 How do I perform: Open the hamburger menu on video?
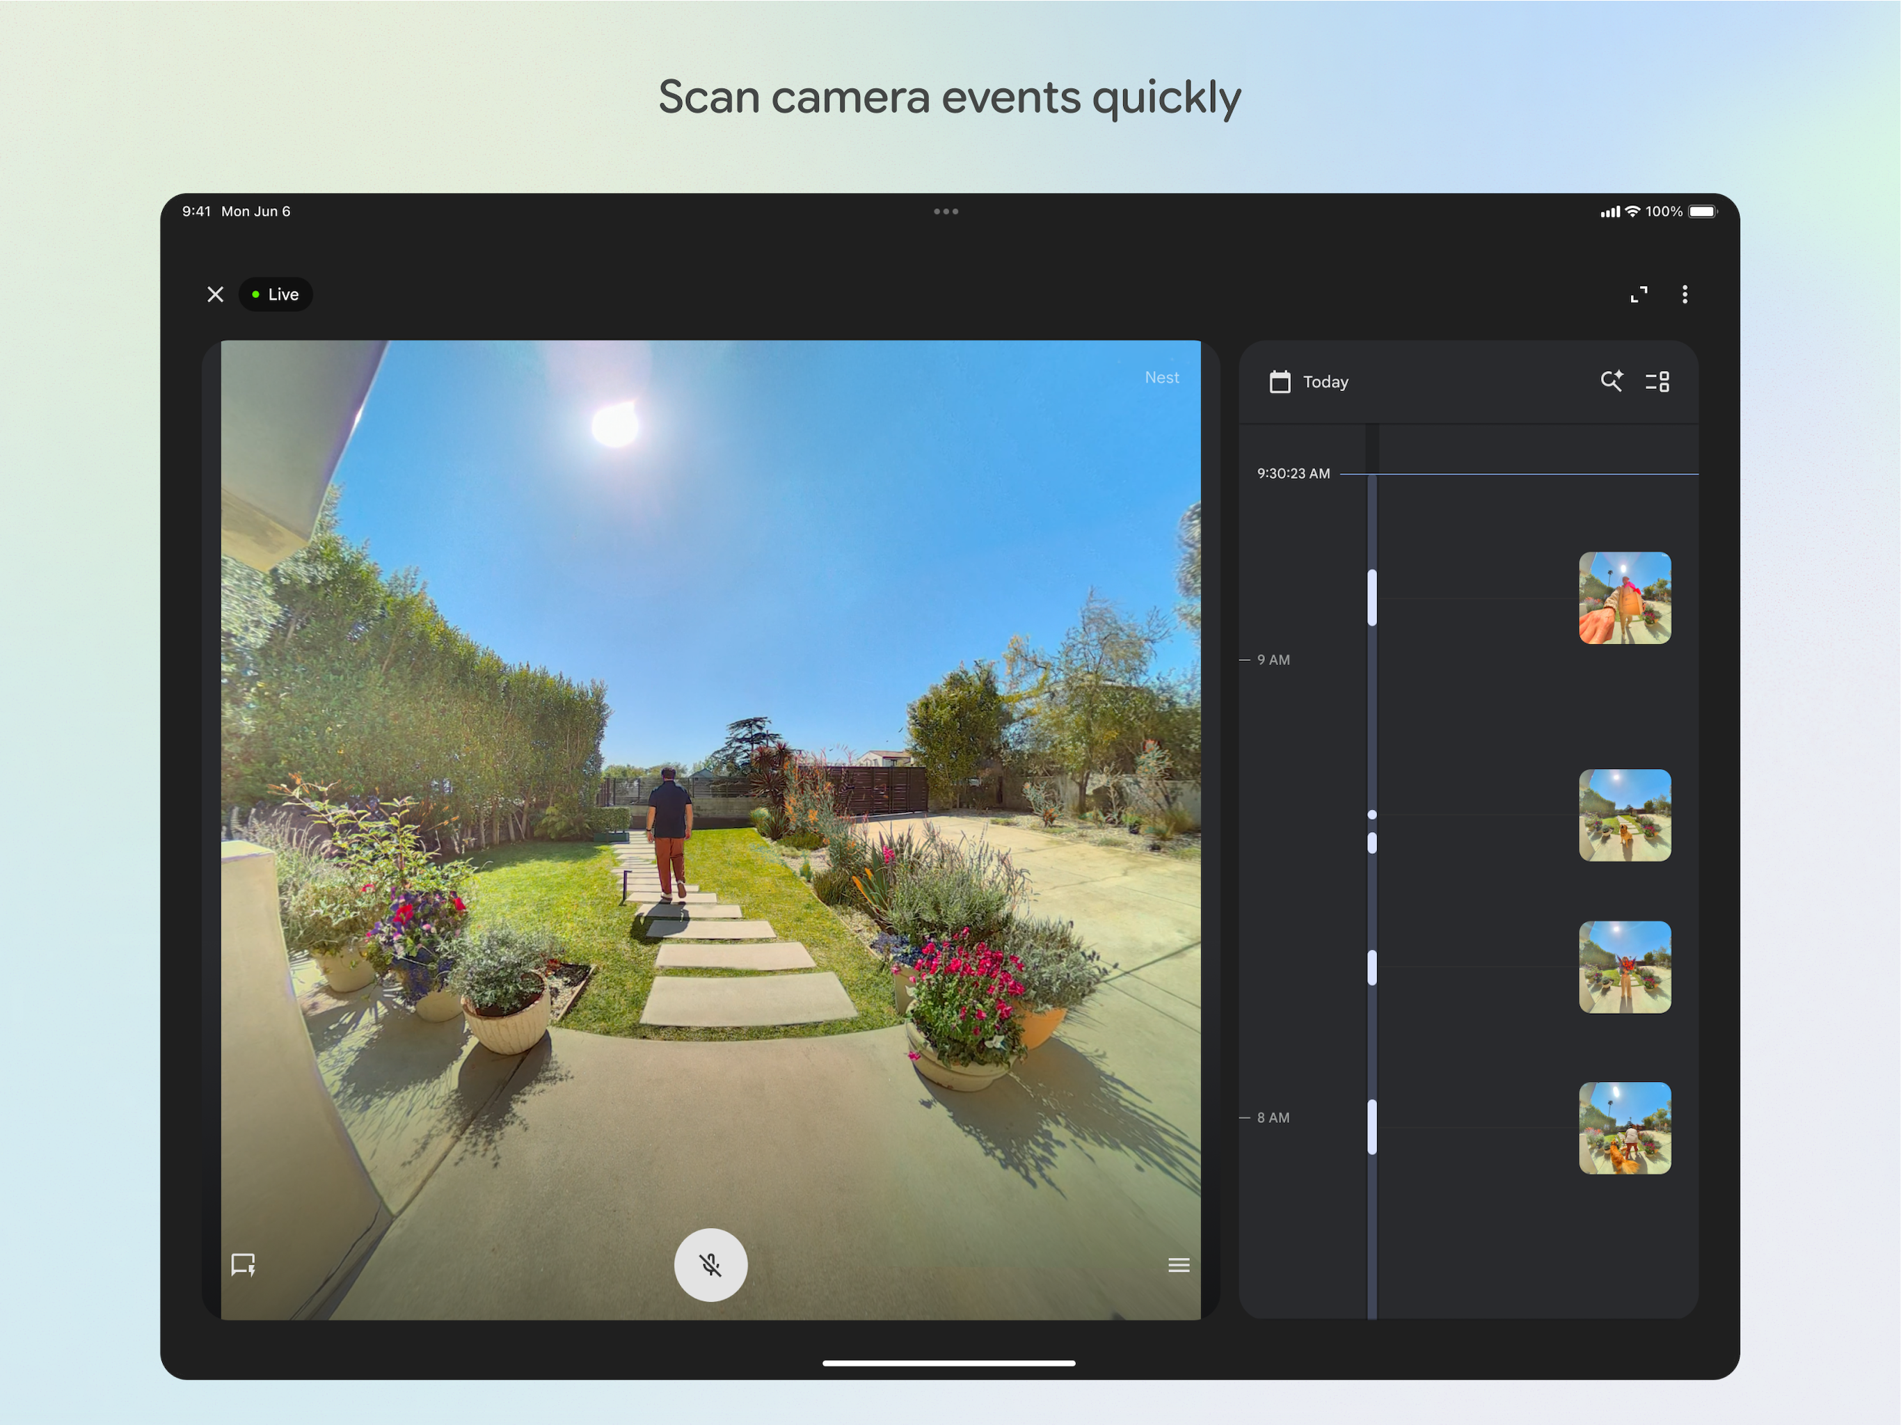1178,1264
